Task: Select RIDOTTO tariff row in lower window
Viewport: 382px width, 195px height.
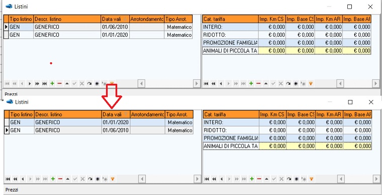Action: (x=288, y=130)
